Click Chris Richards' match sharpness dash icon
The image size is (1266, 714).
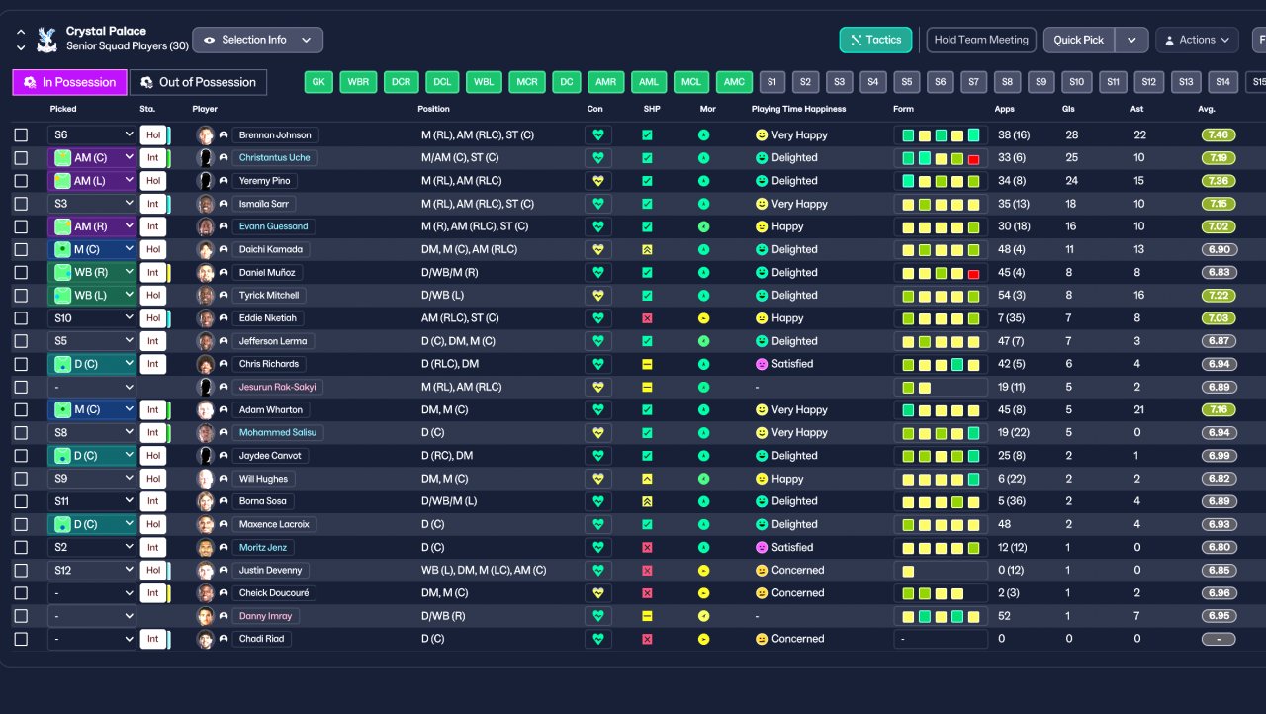coord(647,364)
